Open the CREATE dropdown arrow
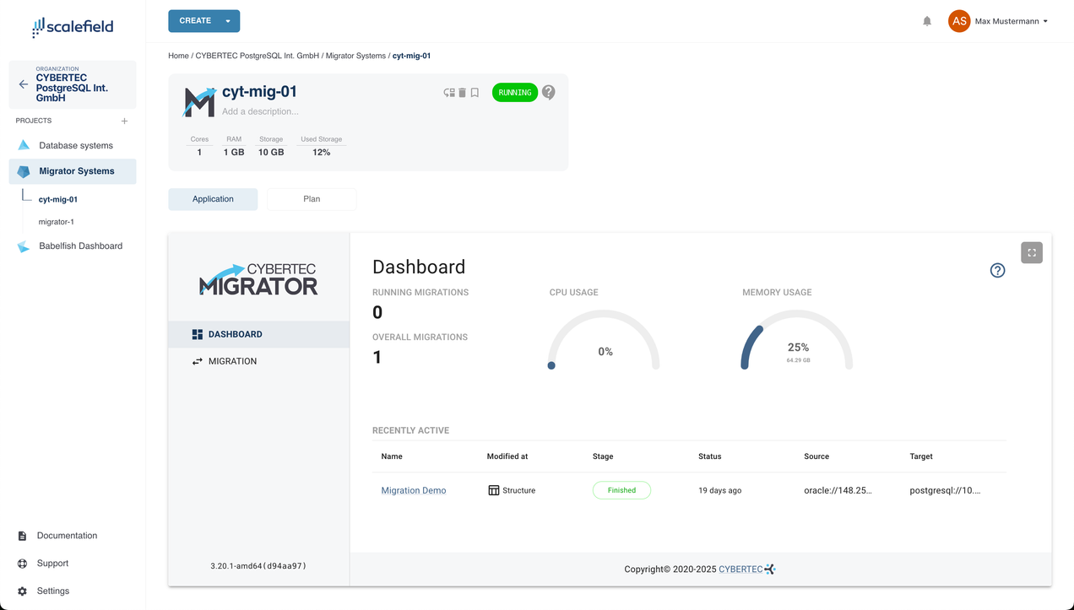The width and height of the screenshot is (1074, 610). (228, 21)
